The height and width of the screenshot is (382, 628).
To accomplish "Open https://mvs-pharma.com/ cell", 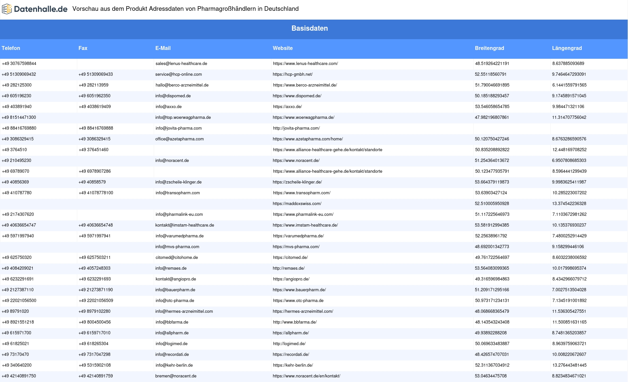I will (x=296, y=247).
